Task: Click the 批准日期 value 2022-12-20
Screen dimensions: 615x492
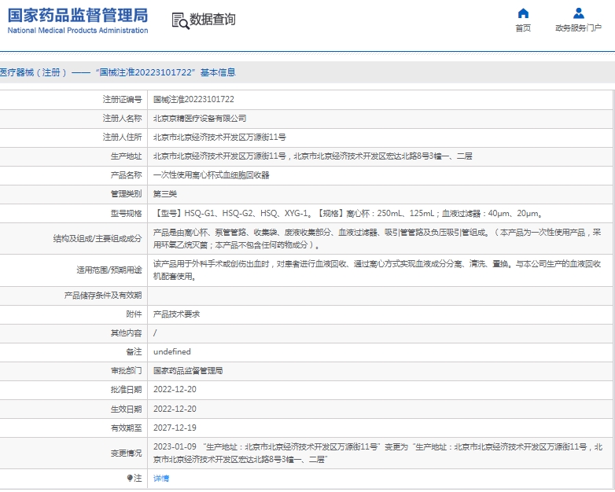Action: pyautogui.click(x=175, y=390)
